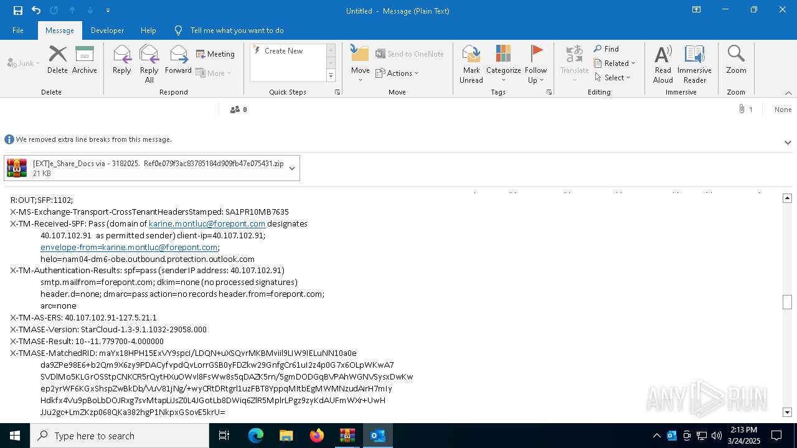
Task: Open Ribbon Display Options in title bar
Action: pyautogui.click(x=697, y=10)
